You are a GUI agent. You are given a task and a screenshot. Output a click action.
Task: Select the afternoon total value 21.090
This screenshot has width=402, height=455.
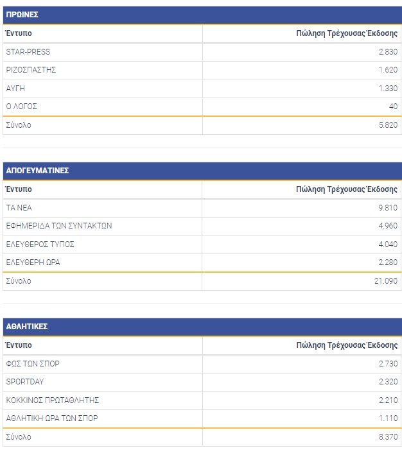coord(386,281)
